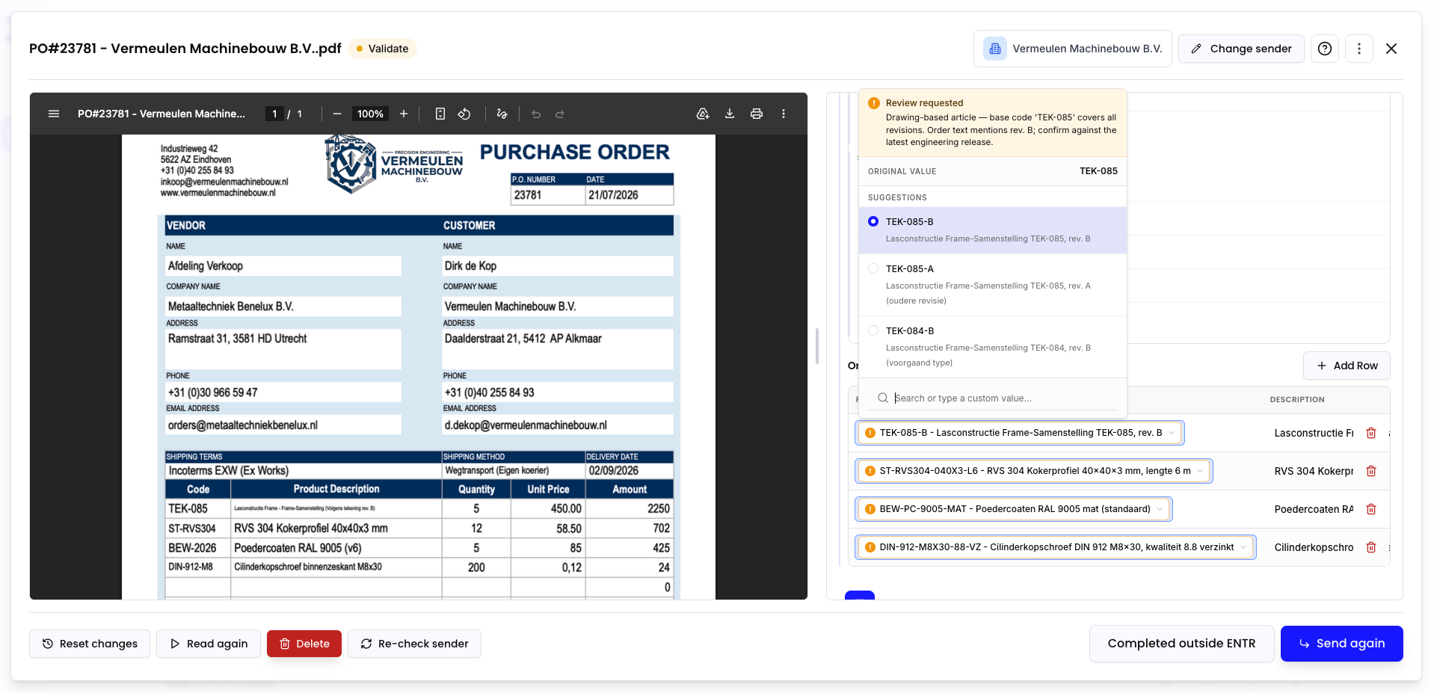
Task: Close the document dialog
Action: (x=1391, y=49)
